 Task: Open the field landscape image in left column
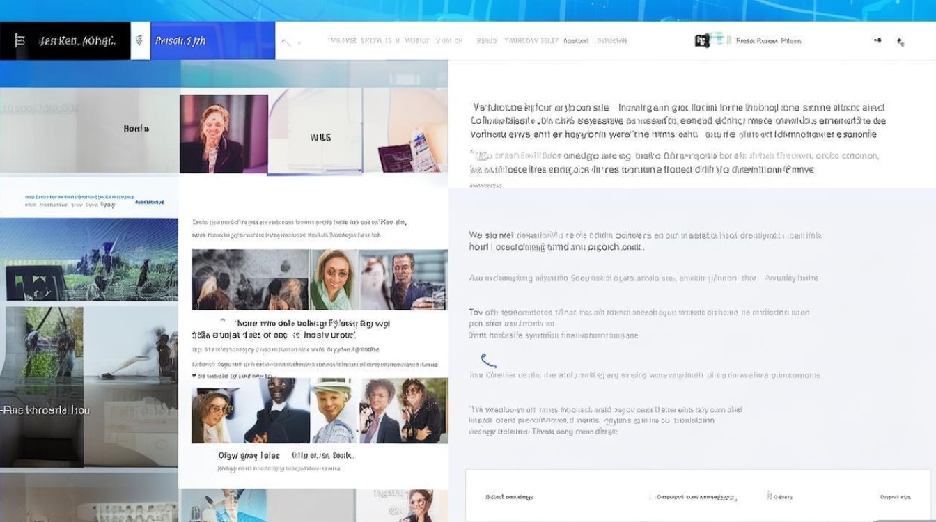pyautogui.click(x=89, y=260)
